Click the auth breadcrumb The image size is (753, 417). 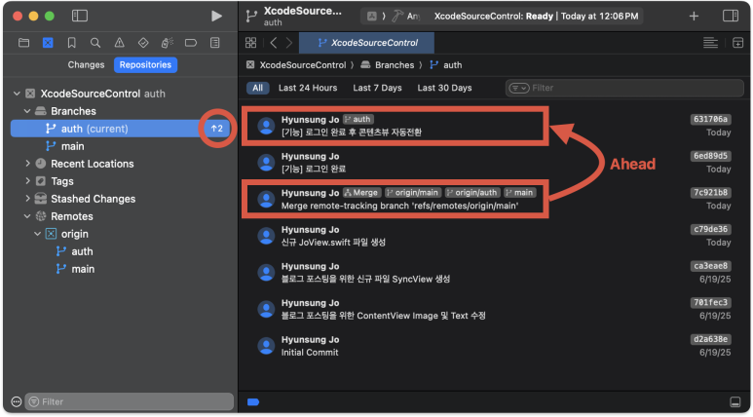coord(452,65)
